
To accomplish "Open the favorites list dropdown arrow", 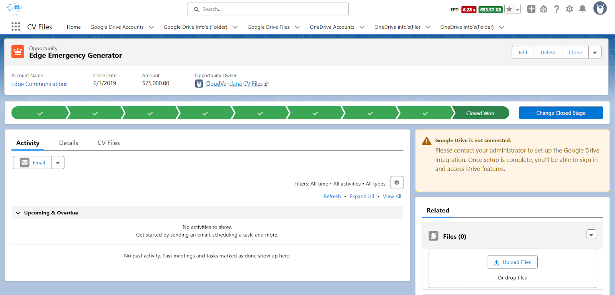I will tap(517, 9).
